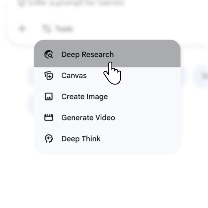
Task: Pick Generate Video from the list
Action: pos(88,118)
